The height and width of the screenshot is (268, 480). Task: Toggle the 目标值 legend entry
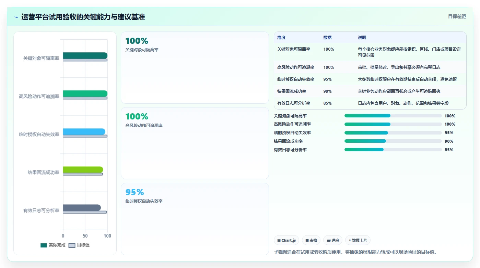pos(79,245)
